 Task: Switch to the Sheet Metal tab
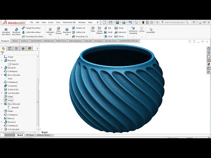click(36, 41)
